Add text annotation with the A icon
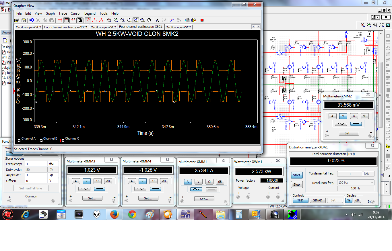The width and height of the screenshot is (392, 251). click(157, 20)
